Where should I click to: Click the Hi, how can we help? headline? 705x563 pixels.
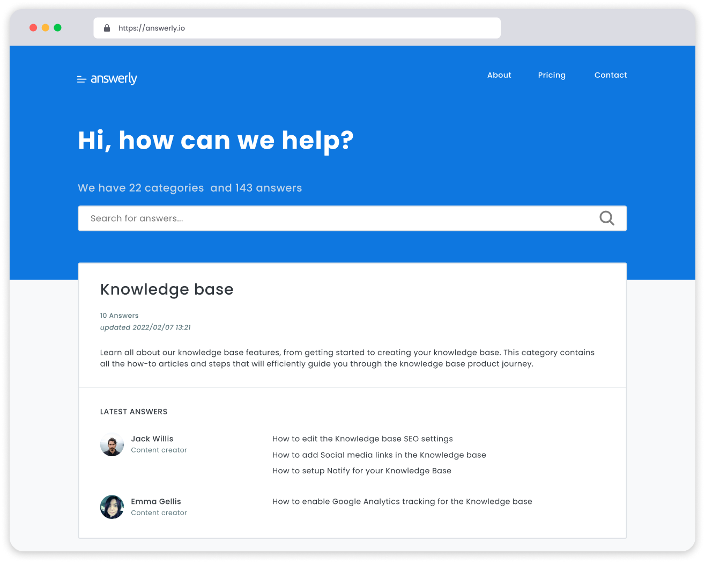pyautogui.click(x=216, y=141)
